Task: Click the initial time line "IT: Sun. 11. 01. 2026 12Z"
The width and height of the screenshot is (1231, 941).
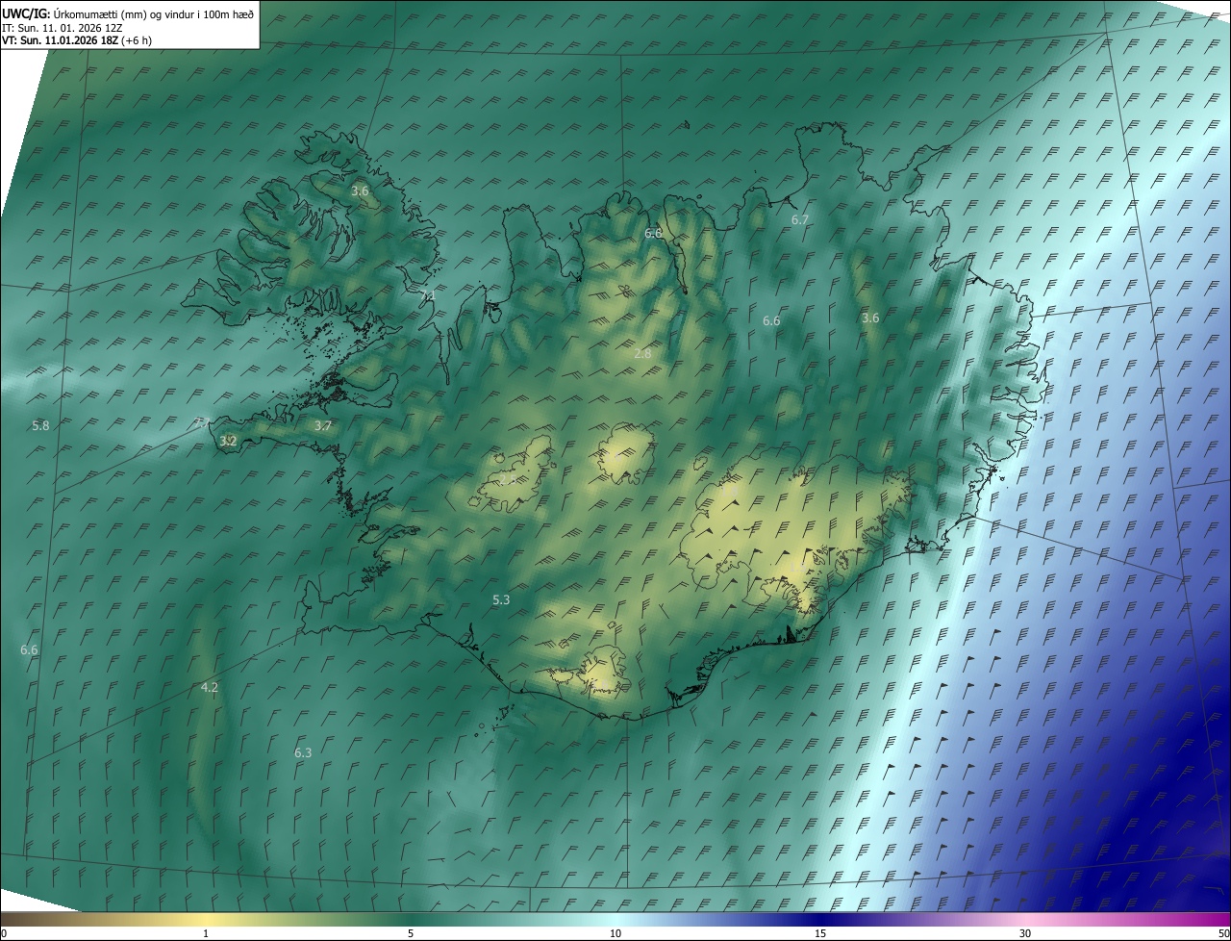Action: pyautogui.click(x=63, y=27)
